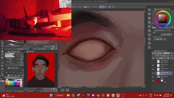
Task: Open File Explorer from the taskbar
Action: tap(68, 95)
